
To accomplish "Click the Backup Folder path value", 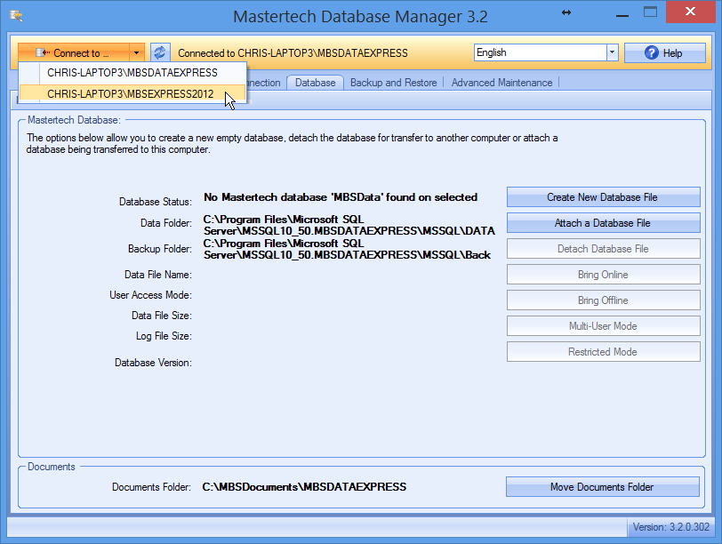I will click(x=347, y=249).
